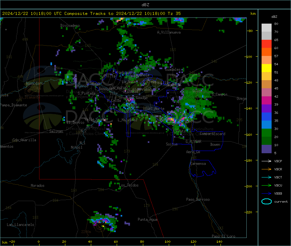Click the Soitue map label
This screenshot has height=246, width=291.
[172, 144]
